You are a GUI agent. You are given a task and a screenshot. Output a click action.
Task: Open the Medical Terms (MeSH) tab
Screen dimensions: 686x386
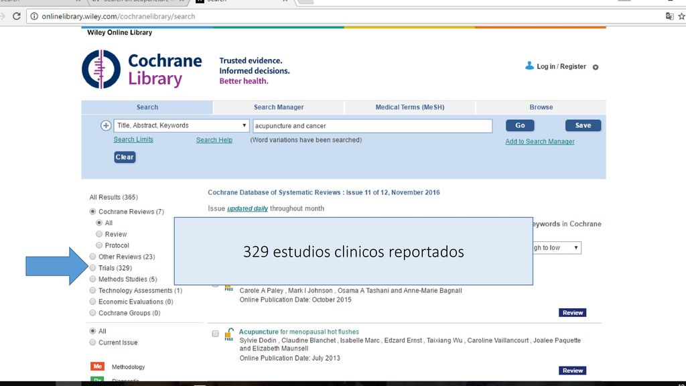[x=410, y=107]
